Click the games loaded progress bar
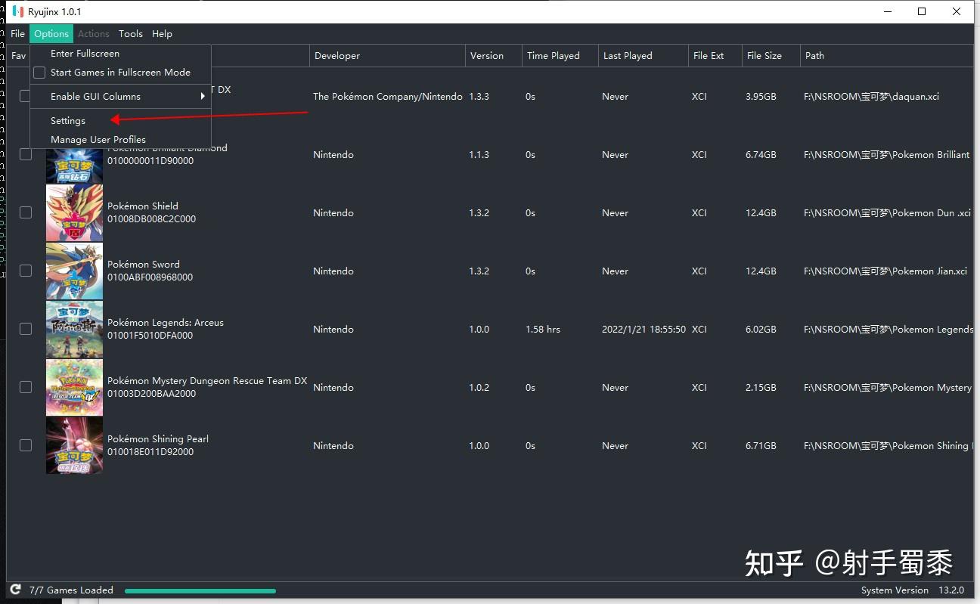Image resolution: width=980 pixels, height=604 pixels. [200, 590]
